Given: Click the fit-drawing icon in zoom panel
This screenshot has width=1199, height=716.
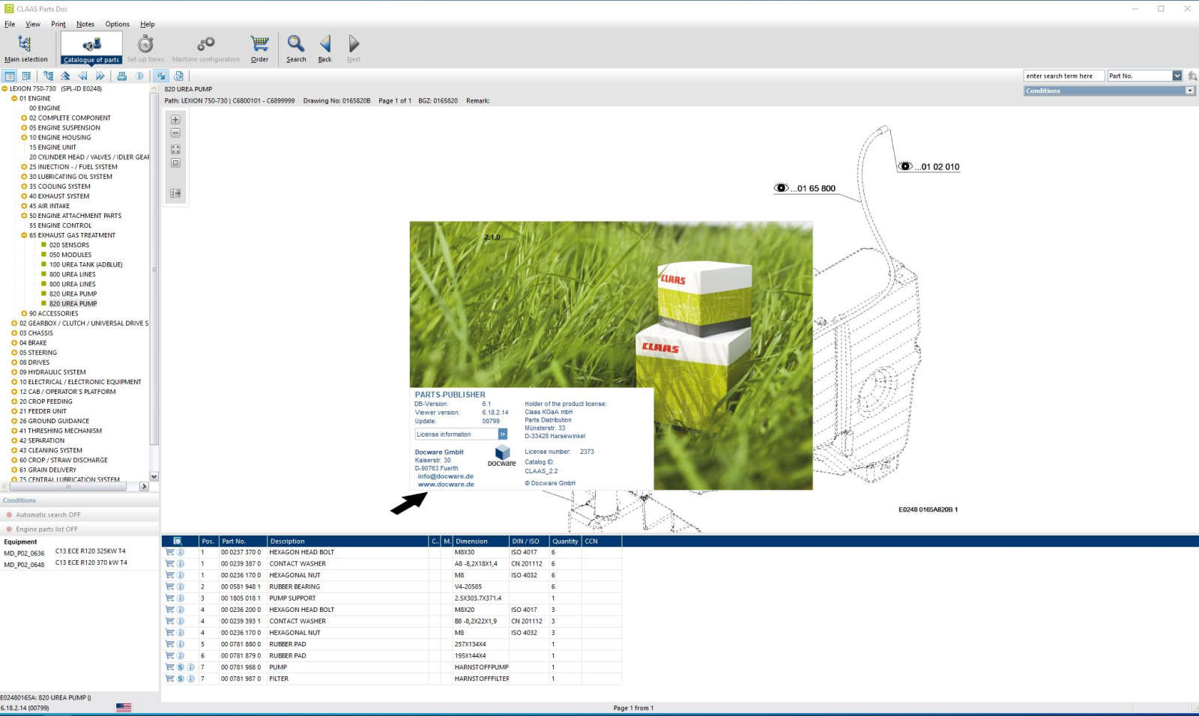Looking at the screenshot, I should 175,149.
